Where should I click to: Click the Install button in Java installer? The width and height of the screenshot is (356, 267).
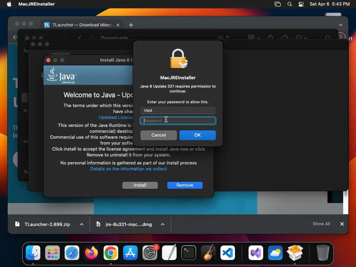point(140,185)
